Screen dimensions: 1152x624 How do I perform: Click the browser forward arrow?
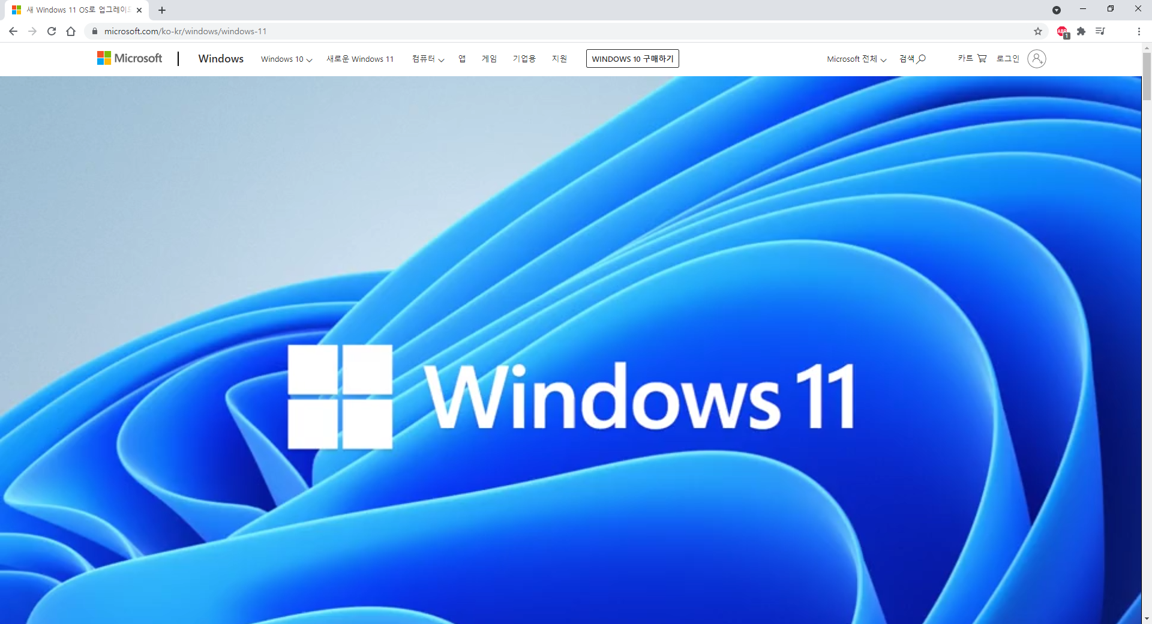[32, 31]
